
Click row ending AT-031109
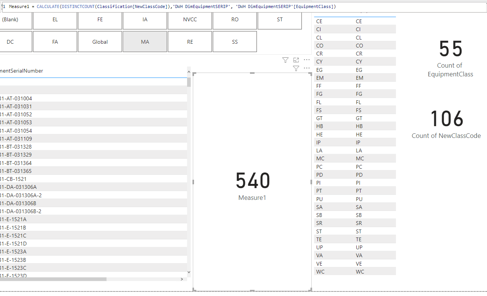pos(93,139)
